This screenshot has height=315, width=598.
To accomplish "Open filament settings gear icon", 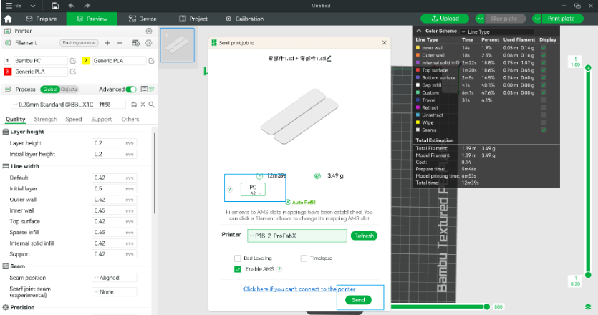I will coord(149,43).
